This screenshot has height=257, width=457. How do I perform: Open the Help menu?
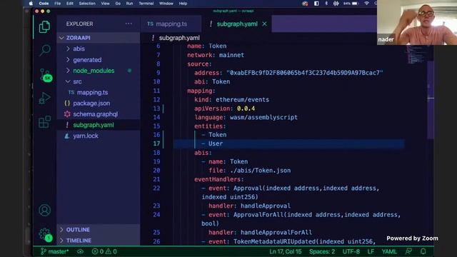(x=183, y=4)
